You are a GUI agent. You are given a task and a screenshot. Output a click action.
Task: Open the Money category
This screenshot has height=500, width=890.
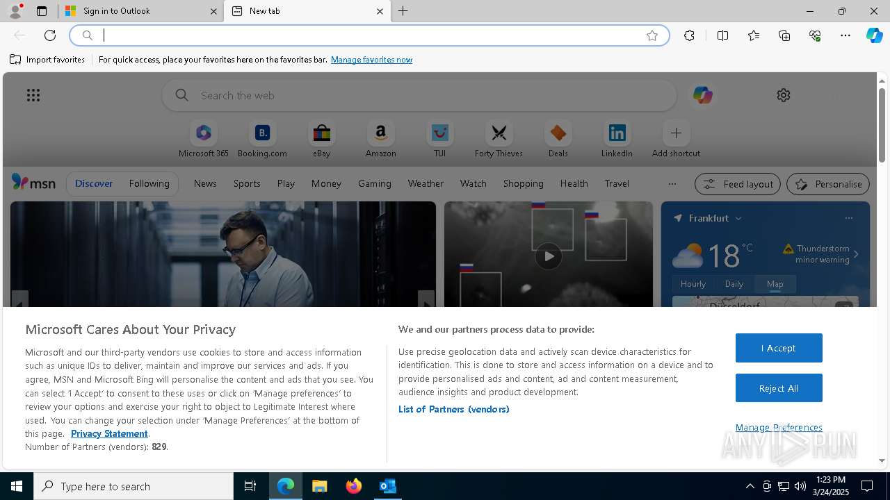point(326,183)
